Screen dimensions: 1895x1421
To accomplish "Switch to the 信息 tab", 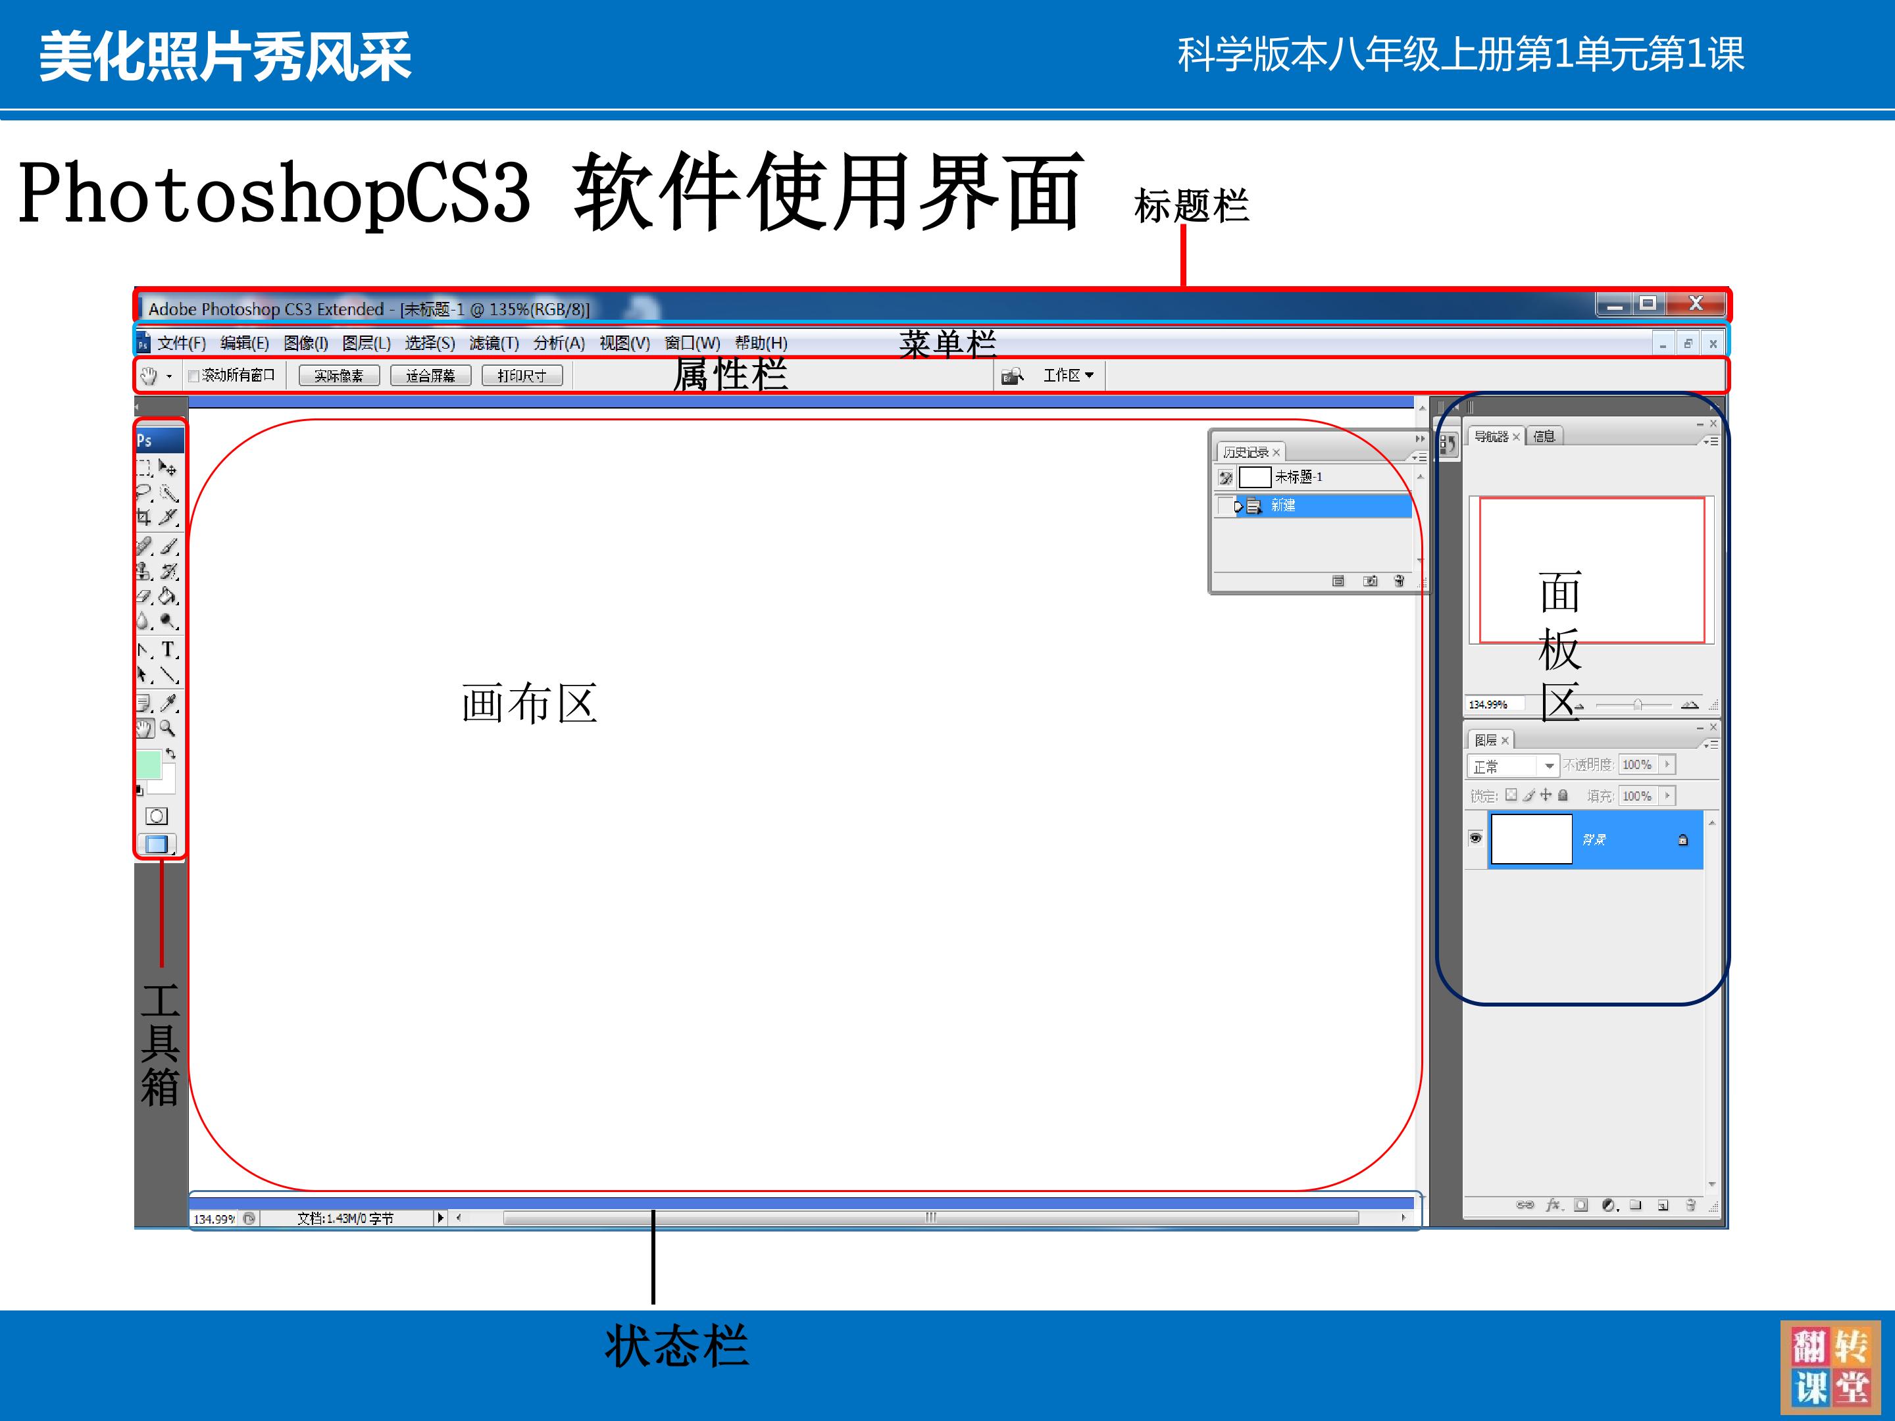I will 1544,436.
